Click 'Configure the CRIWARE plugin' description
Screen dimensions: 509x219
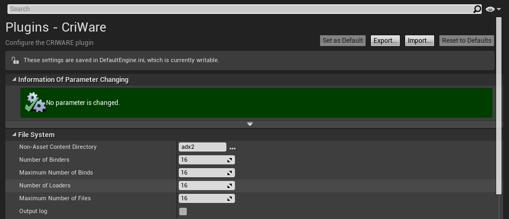coord(49,42)
